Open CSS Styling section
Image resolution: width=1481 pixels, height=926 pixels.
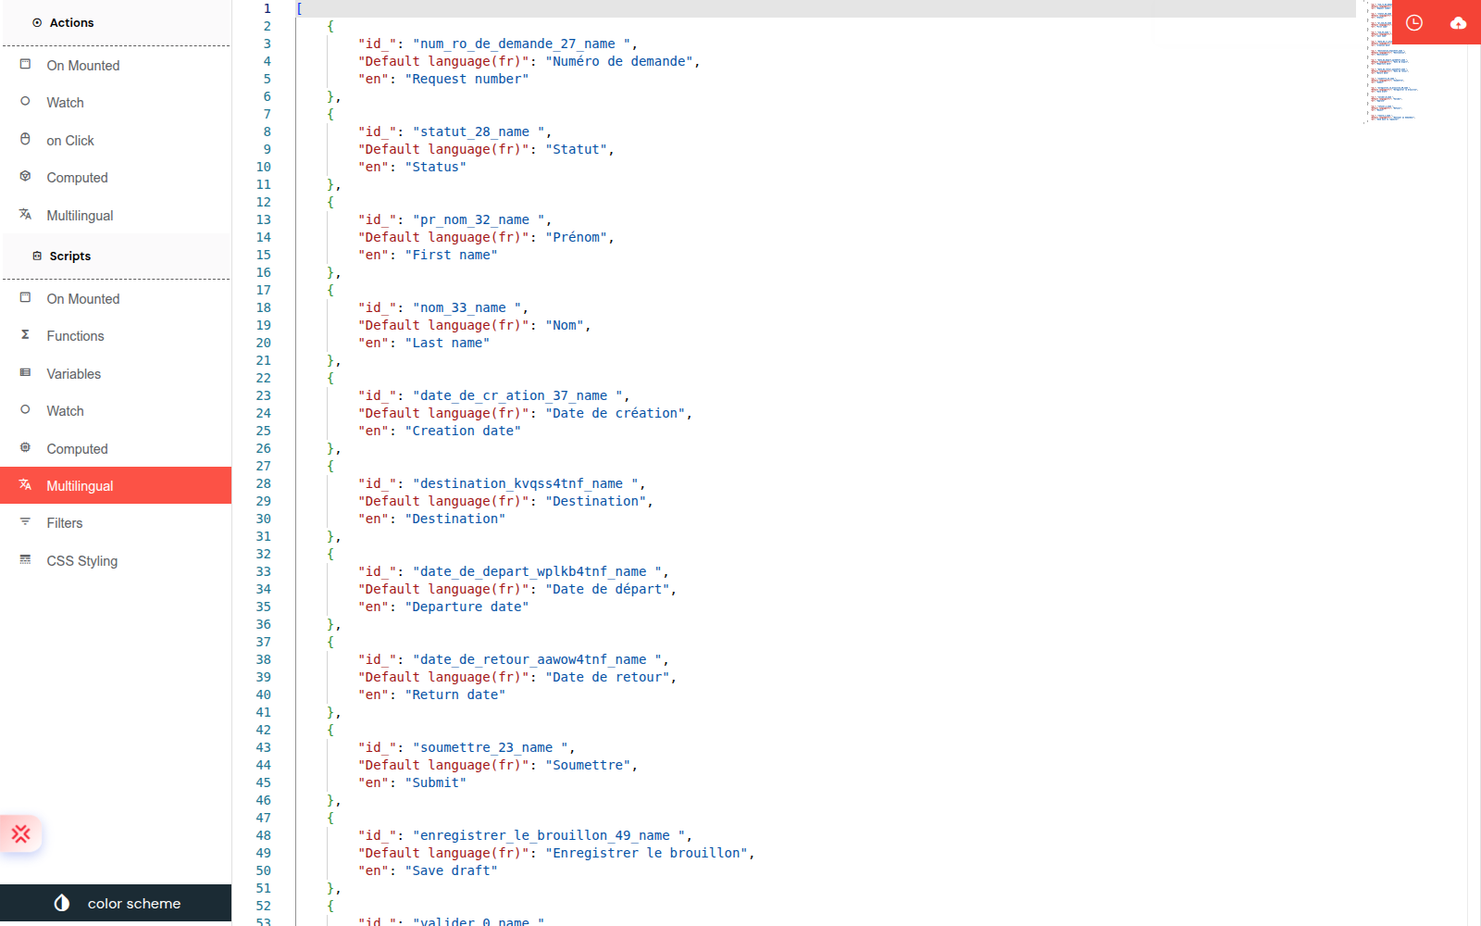point(116,561)
